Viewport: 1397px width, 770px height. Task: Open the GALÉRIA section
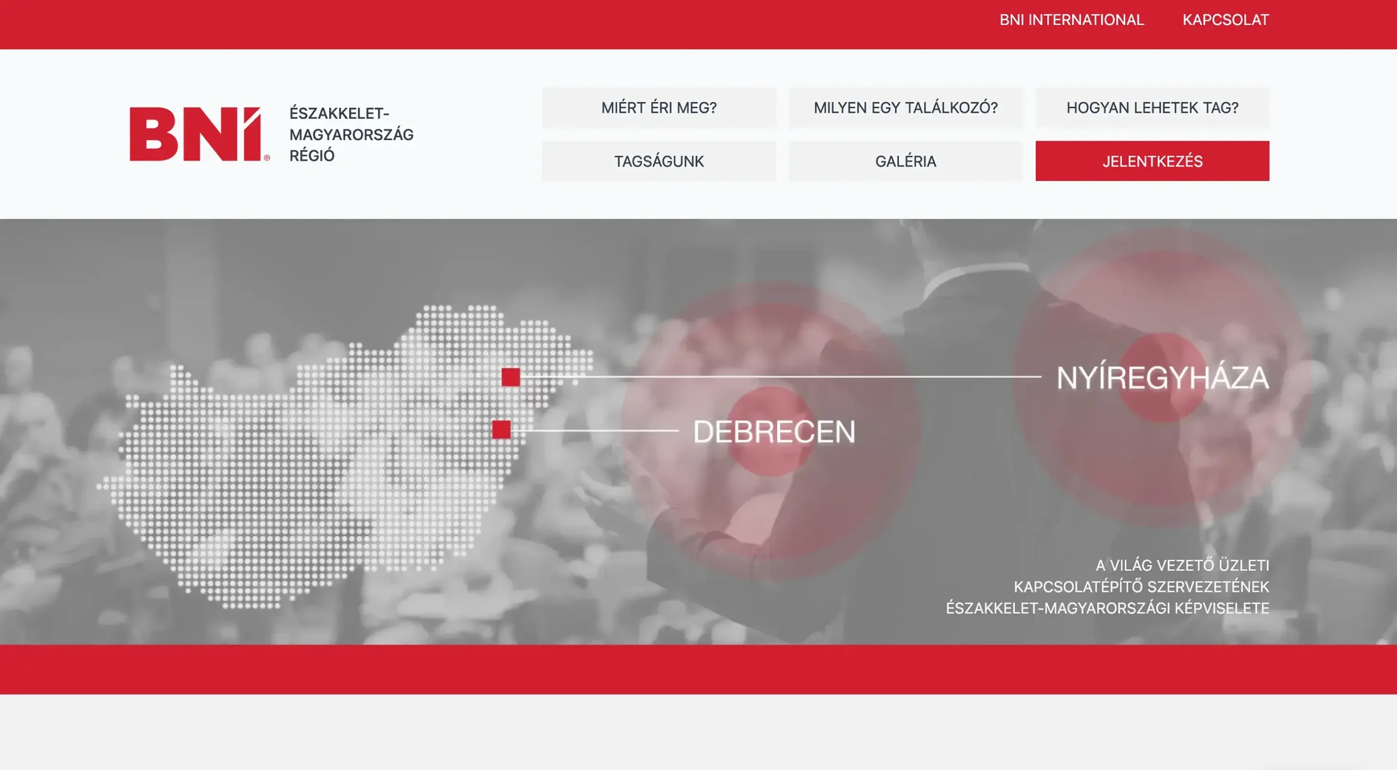(x=905, y=161)
